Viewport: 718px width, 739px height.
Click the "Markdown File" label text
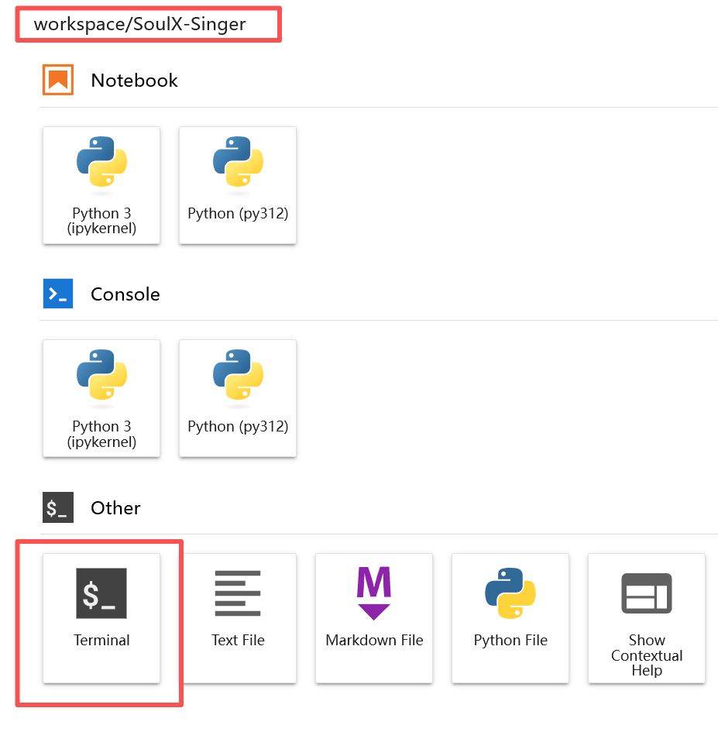[x=374, y=641]
